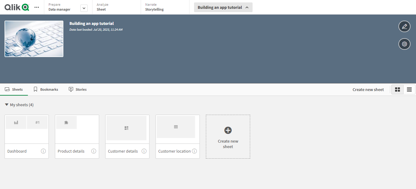Switch to list view

[x=409, y=89]
